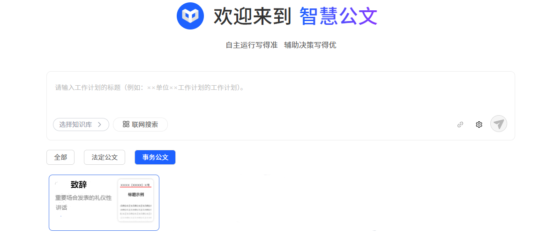Click the blue 智慧公文 logo icon

190,16
